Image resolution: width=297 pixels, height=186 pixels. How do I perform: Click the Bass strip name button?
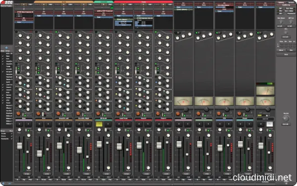click(x=24, y=118)
